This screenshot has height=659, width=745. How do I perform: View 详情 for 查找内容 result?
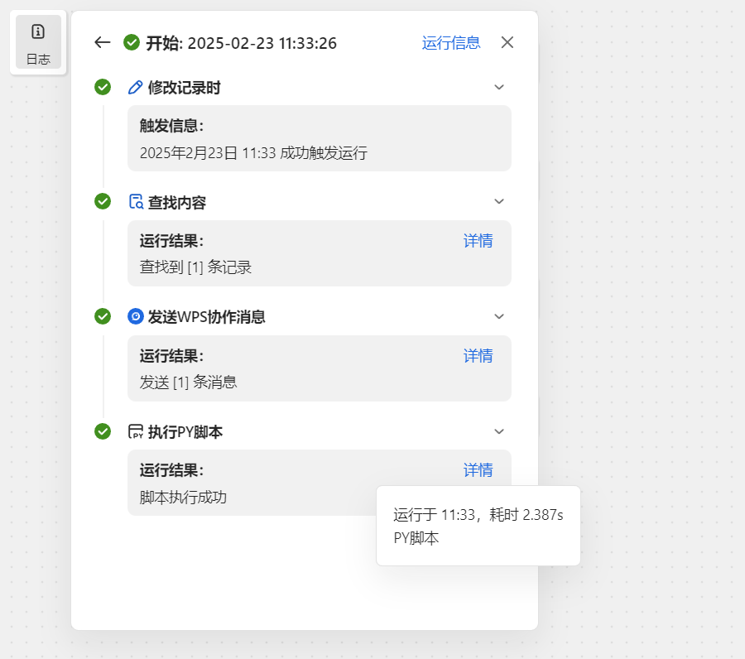(x=478, y=241)
